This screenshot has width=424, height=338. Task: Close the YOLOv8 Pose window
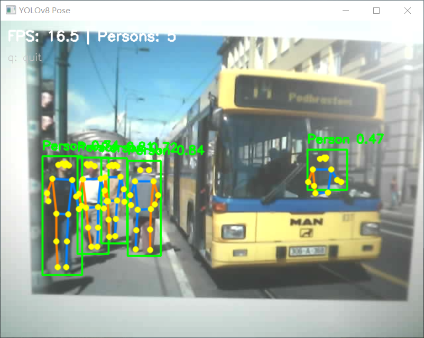(408, 10)
